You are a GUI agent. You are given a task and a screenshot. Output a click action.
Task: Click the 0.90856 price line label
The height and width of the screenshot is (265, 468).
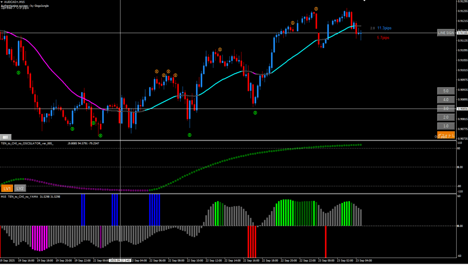click(x=462, y=109)
